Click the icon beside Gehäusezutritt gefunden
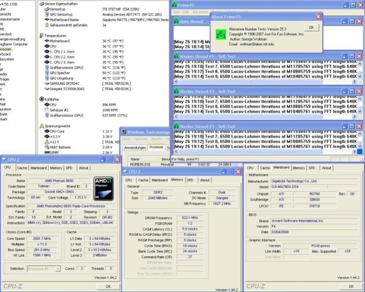The width and height of the screenshot is (365, 292). click(47, 25)
